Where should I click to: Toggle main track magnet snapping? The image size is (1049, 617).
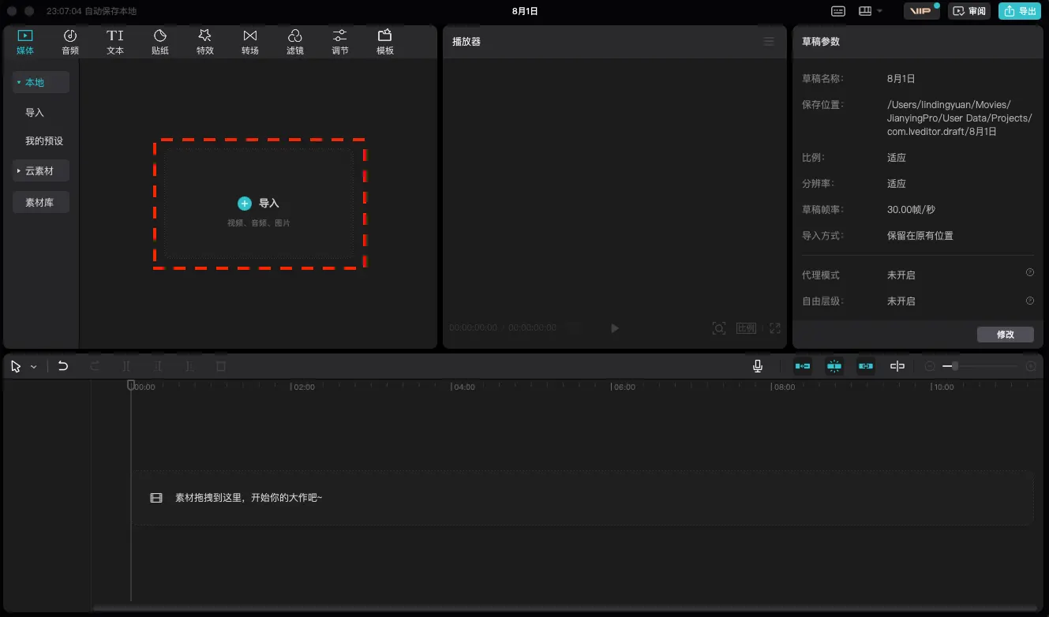[x=803, y=366]
